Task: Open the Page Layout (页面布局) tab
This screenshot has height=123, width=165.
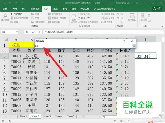Action: (35, 9)
